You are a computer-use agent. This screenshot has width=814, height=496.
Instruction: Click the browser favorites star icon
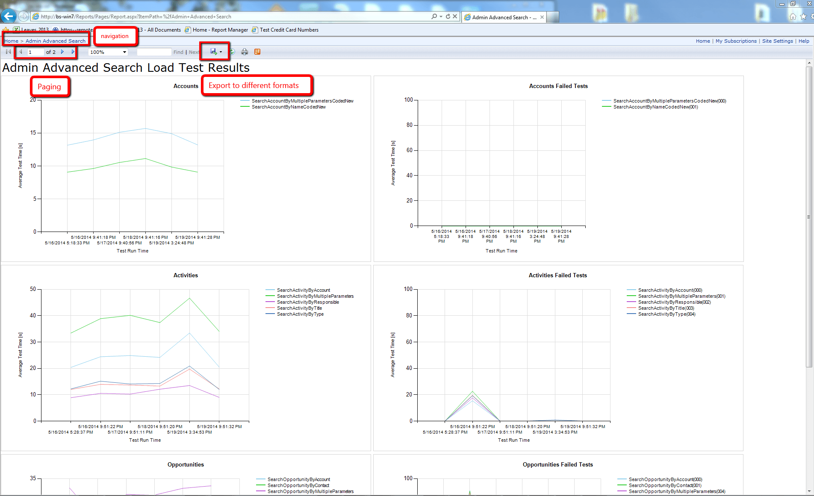pos(802,16)
